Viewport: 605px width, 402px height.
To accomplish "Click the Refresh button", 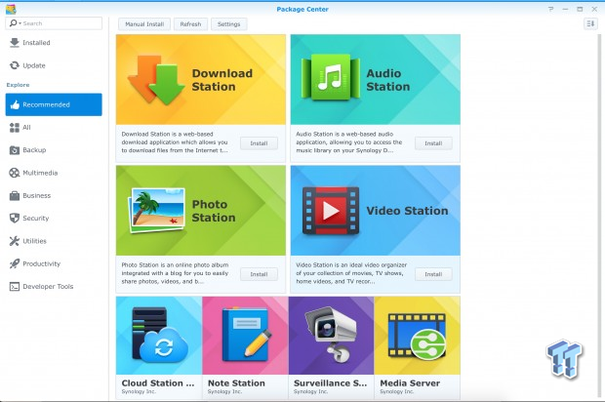I will point(190,24).
